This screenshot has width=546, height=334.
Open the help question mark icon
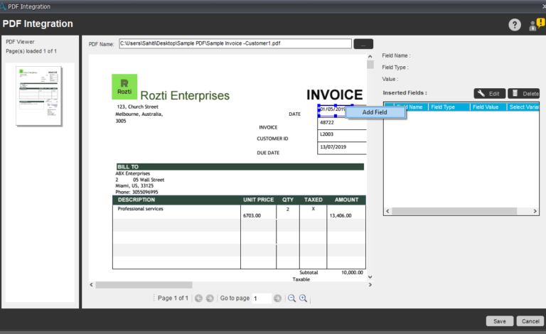point(515,25)
